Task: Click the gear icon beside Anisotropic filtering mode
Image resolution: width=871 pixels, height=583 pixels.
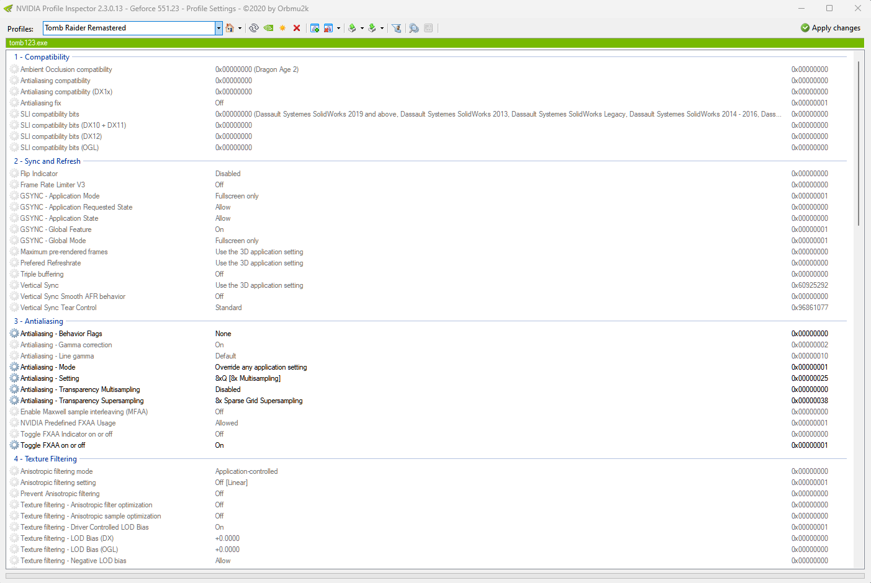Action: click(x=14, y=471)
